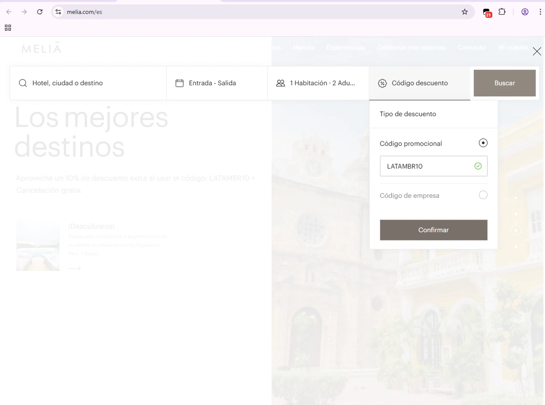
Task: Open Gestionar mis reservas menu item
Action: click(x=411, y=48)
